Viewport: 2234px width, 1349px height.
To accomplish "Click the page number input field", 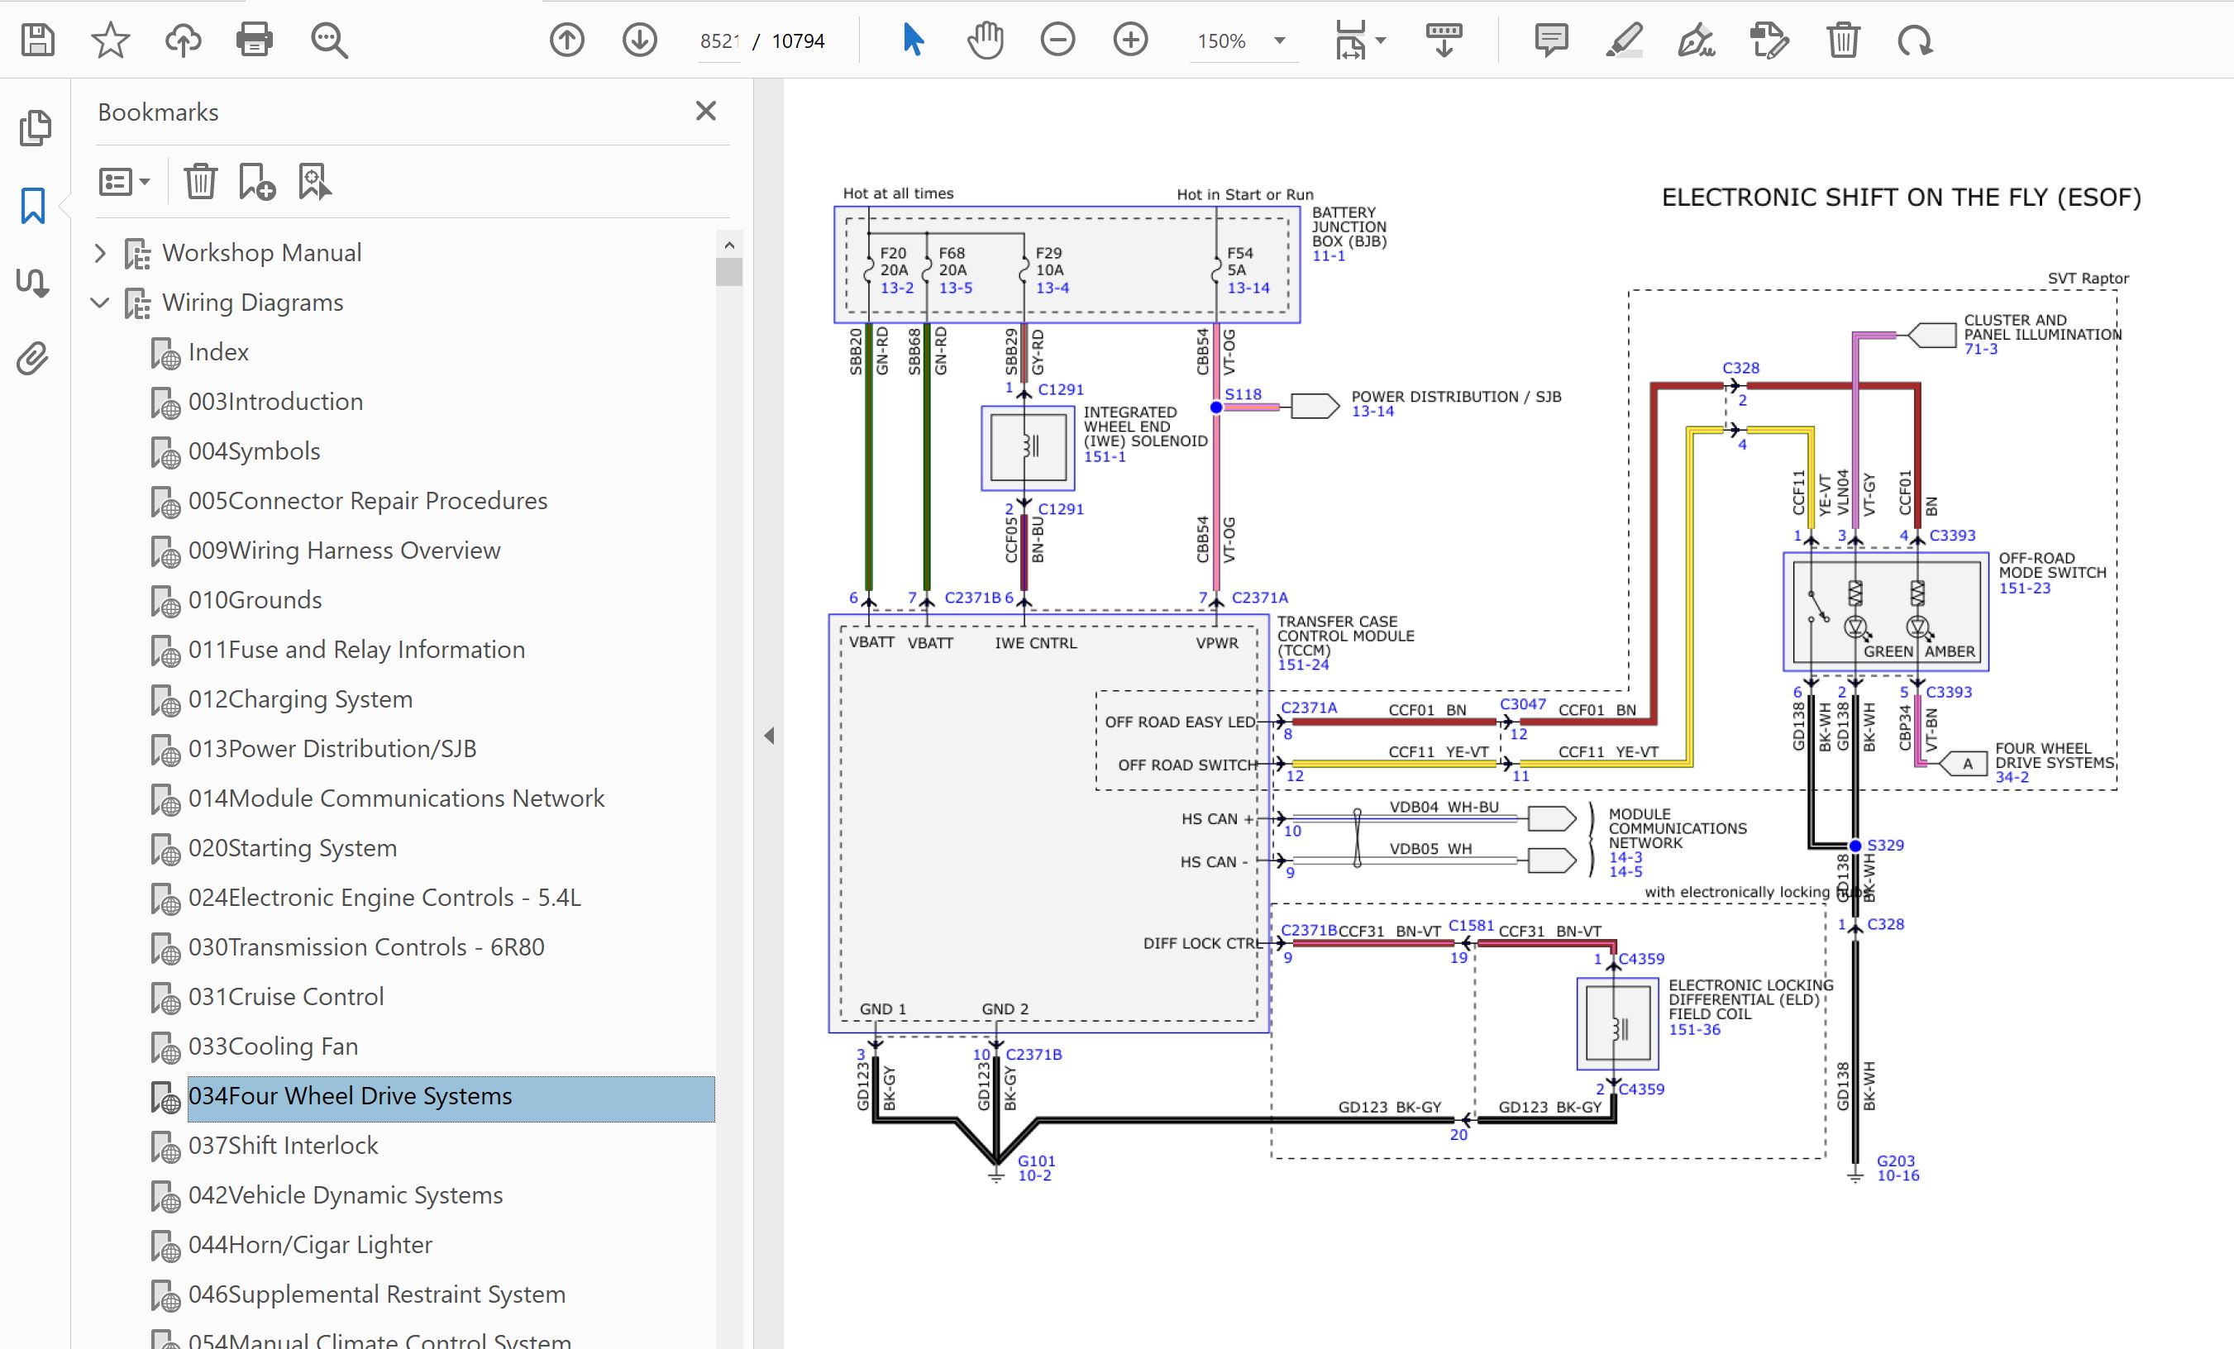I will [x=719, y=41].
